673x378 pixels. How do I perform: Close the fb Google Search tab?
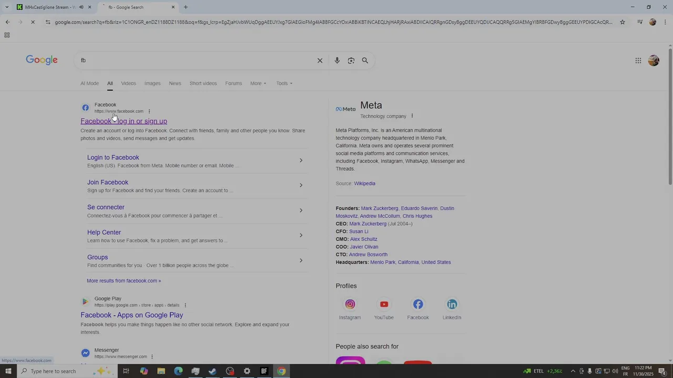tap(173, 7)
